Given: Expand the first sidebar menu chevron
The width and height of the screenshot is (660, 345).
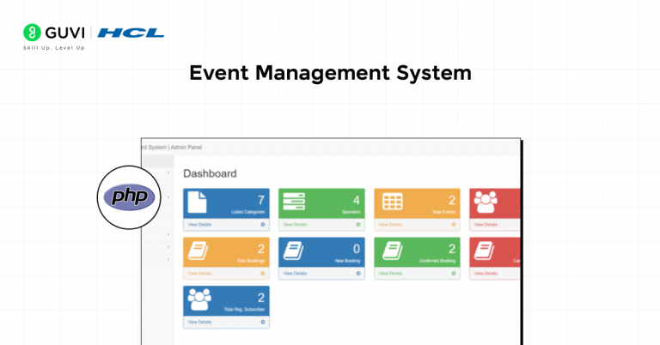Looking at the screenshot, I should (168, 172).
